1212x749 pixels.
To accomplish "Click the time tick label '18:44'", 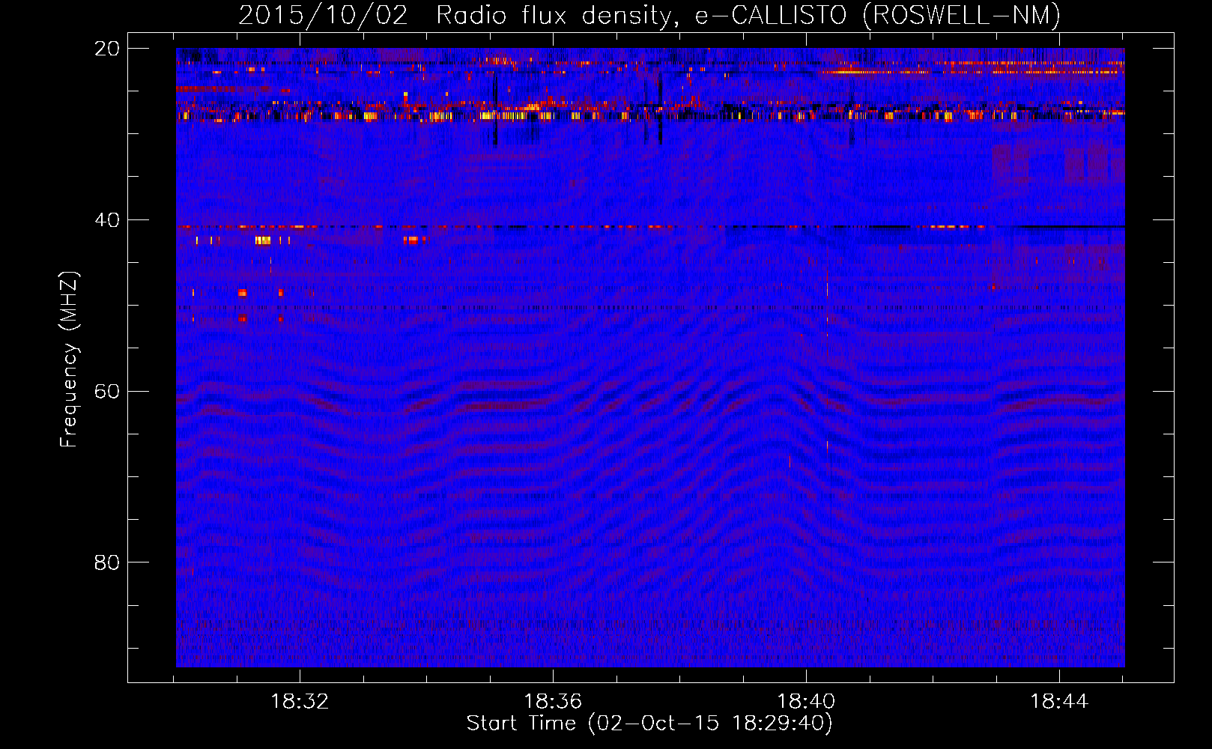I will tap(1059, 702).
